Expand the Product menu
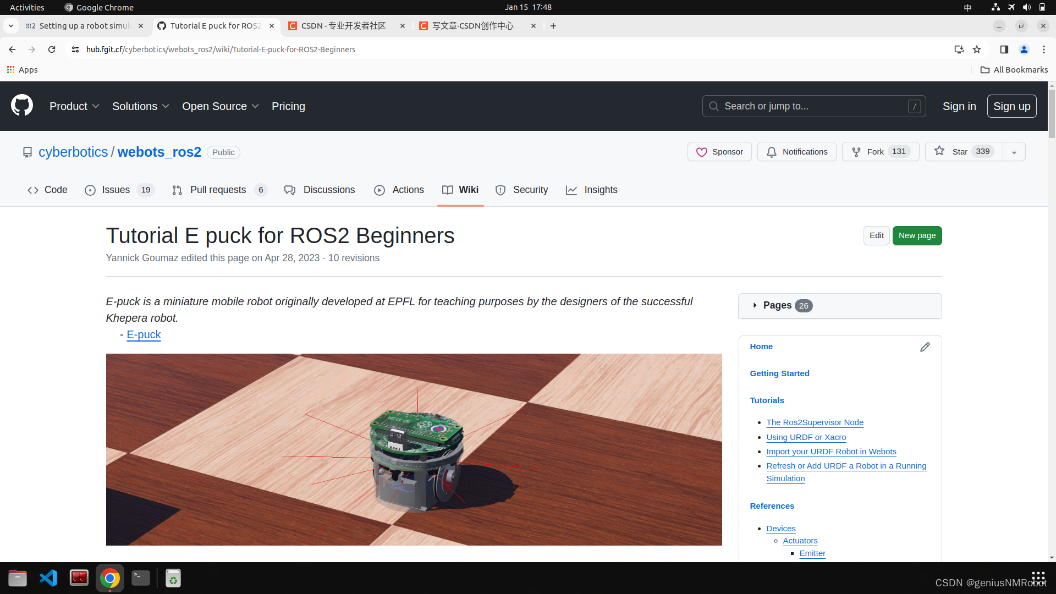 coord(74,106)
